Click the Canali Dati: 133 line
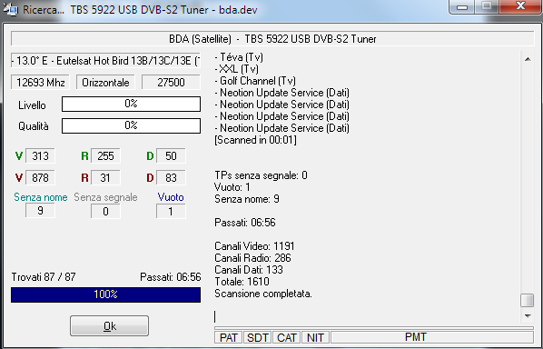Viewport: 543px width, 349px height. click(249, 270)
